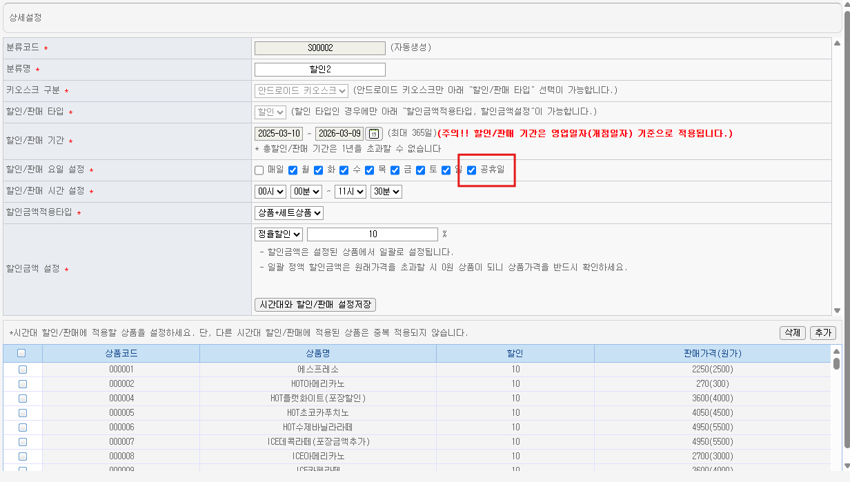The height and width of the screenshot is (482, 850).
Task: Open the end hour 11시 dropdown
Action: [x=350, y=191]
